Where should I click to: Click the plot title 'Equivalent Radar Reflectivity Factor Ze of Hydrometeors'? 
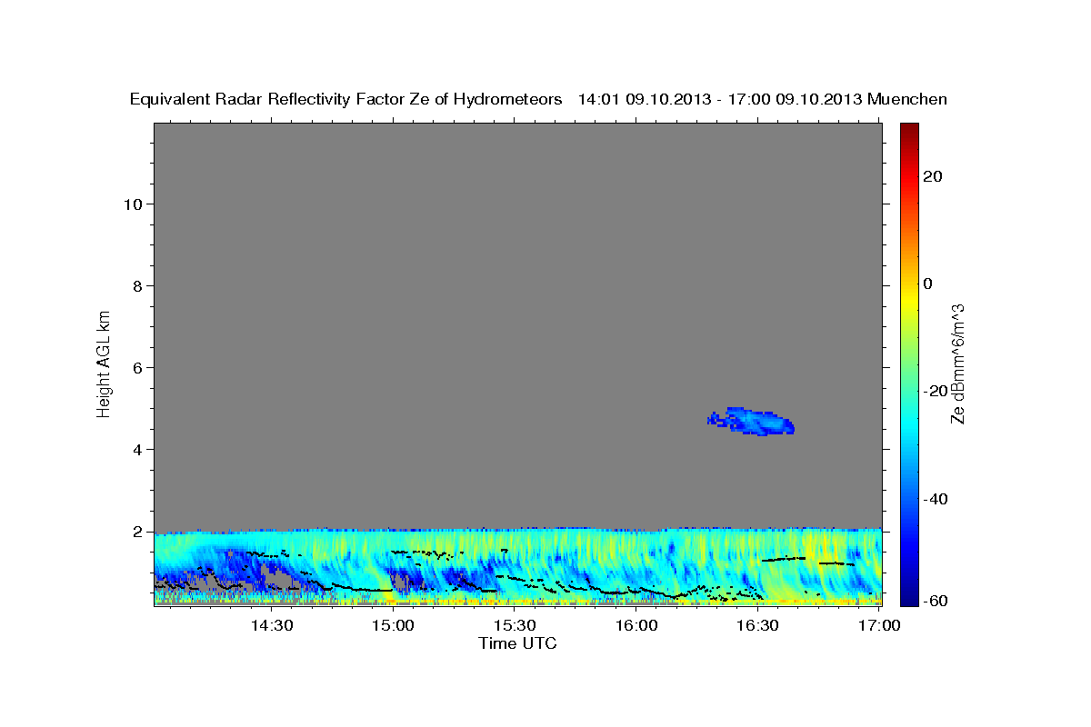coord(346,99)
